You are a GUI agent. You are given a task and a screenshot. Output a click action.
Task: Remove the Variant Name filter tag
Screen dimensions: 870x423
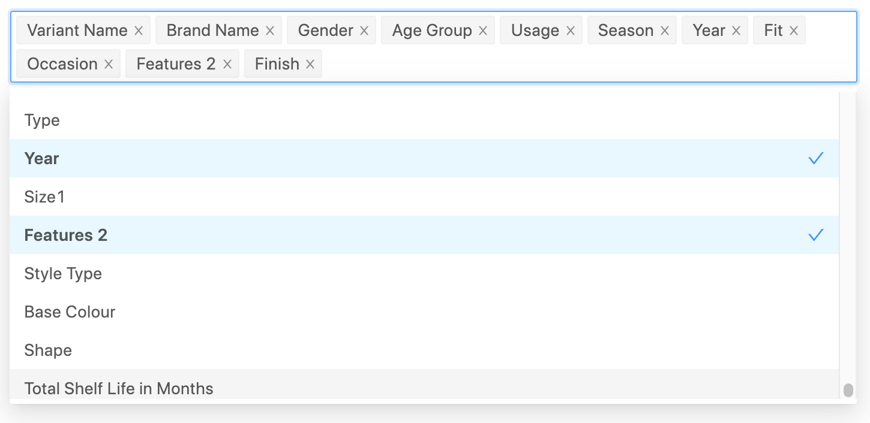tap(139, 30)
